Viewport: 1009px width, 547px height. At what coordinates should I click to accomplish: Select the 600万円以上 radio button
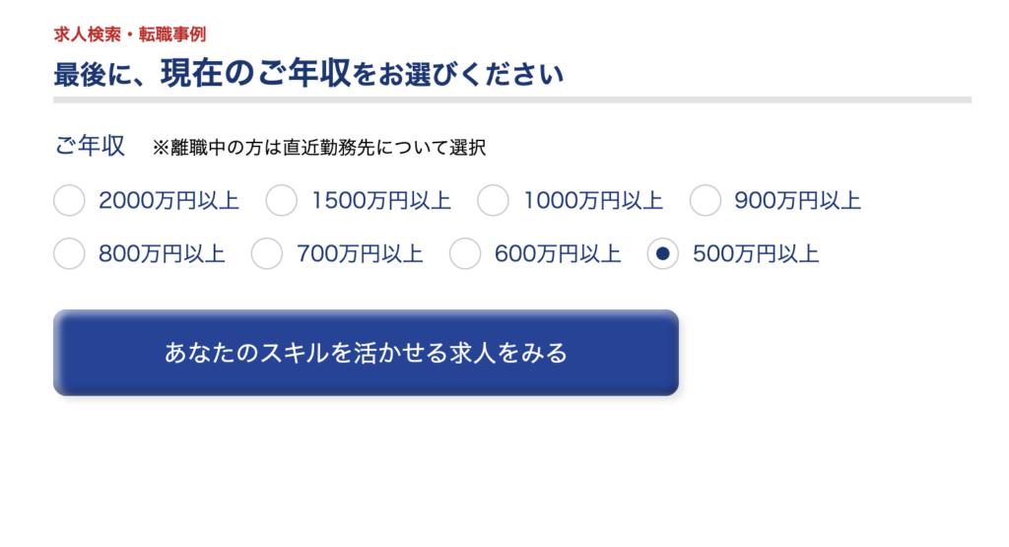(465, 253)
